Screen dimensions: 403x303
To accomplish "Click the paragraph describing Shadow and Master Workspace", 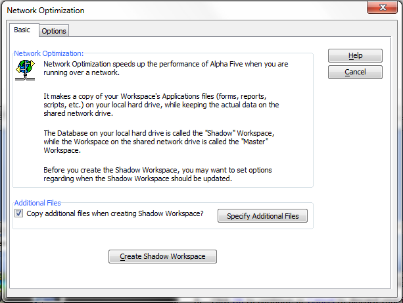I will pos(159,142).
